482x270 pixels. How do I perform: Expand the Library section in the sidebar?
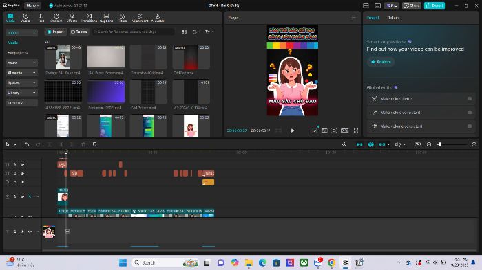pos(21,93)
